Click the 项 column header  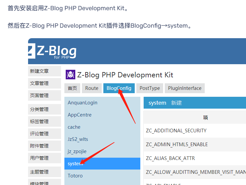[205, 118]
